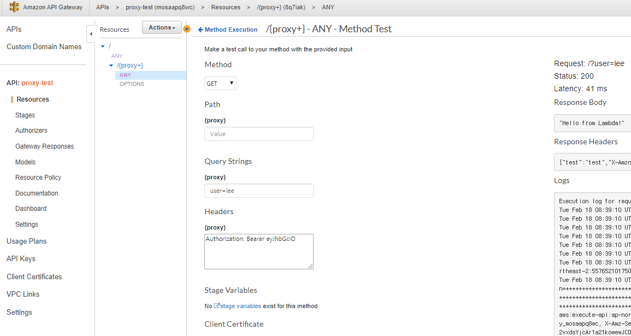Go back via Method Execution link

(x=228, y=30)
